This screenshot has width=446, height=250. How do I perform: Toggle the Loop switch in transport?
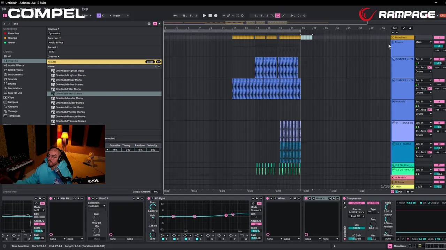pos(278,16)
